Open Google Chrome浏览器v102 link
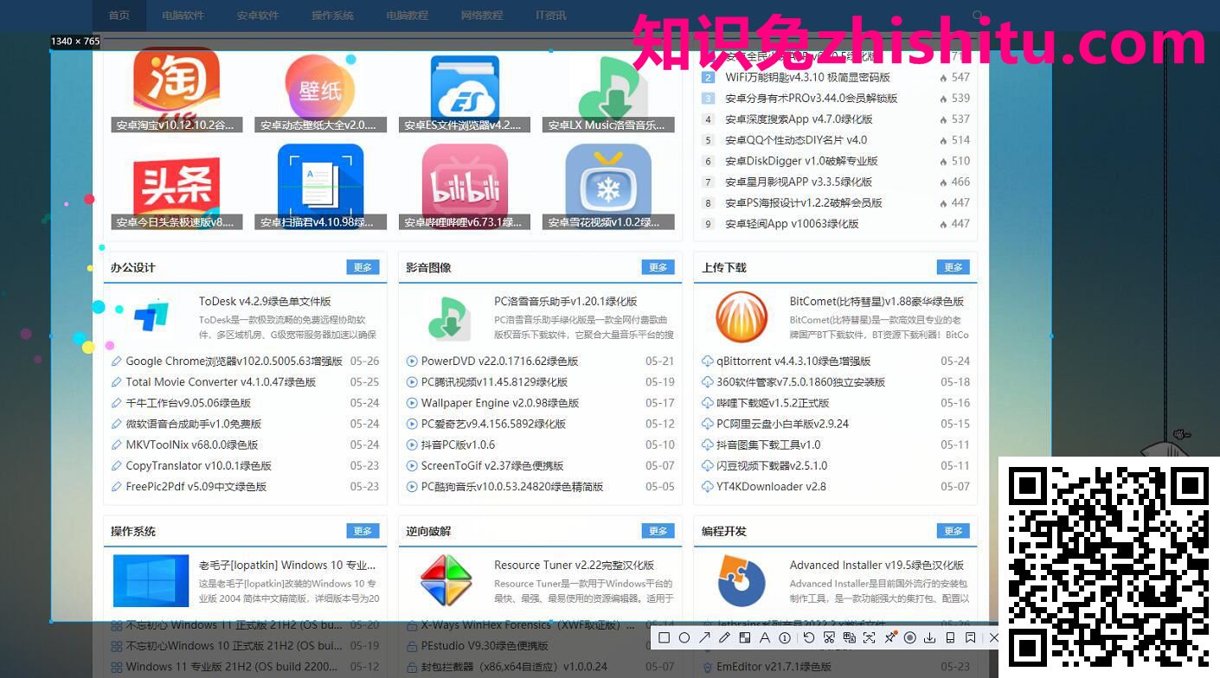The height and width of the screenshot is (678, 1220). pos(234,361)
